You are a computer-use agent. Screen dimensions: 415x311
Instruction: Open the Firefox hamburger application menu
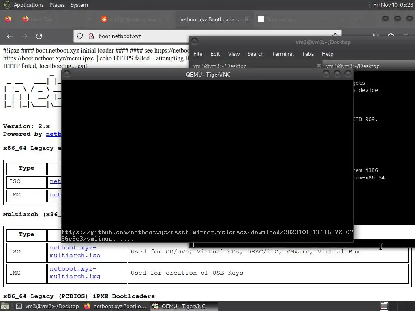(x=405, y=35)
